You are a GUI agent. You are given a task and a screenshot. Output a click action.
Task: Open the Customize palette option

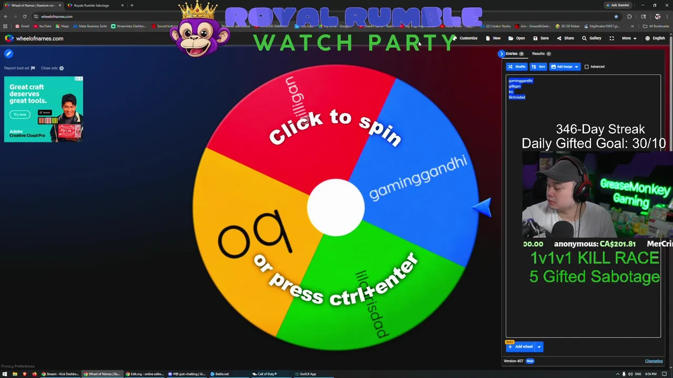point(465,38)
